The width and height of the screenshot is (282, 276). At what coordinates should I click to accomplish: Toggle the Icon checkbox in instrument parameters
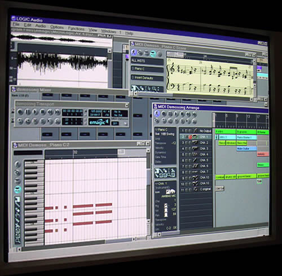pos(168,192)
